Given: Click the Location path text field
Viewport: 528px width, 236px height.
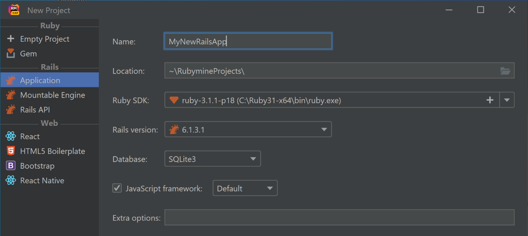Looking at the screenshot, I should point(331,71).
